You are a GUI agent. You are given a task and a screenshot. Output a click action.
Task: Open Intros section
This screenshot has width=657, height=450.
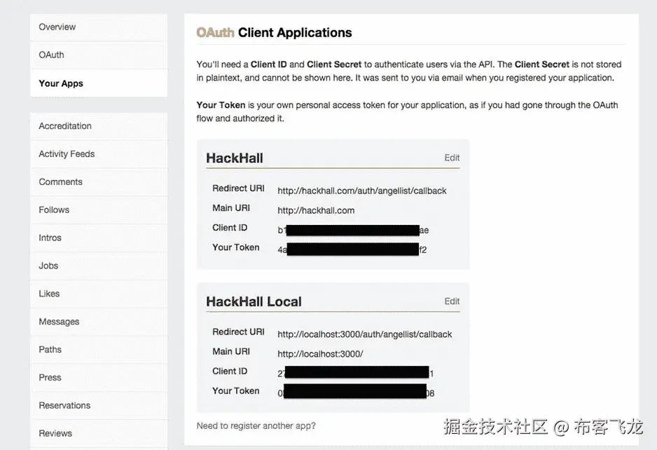(99, 238)
